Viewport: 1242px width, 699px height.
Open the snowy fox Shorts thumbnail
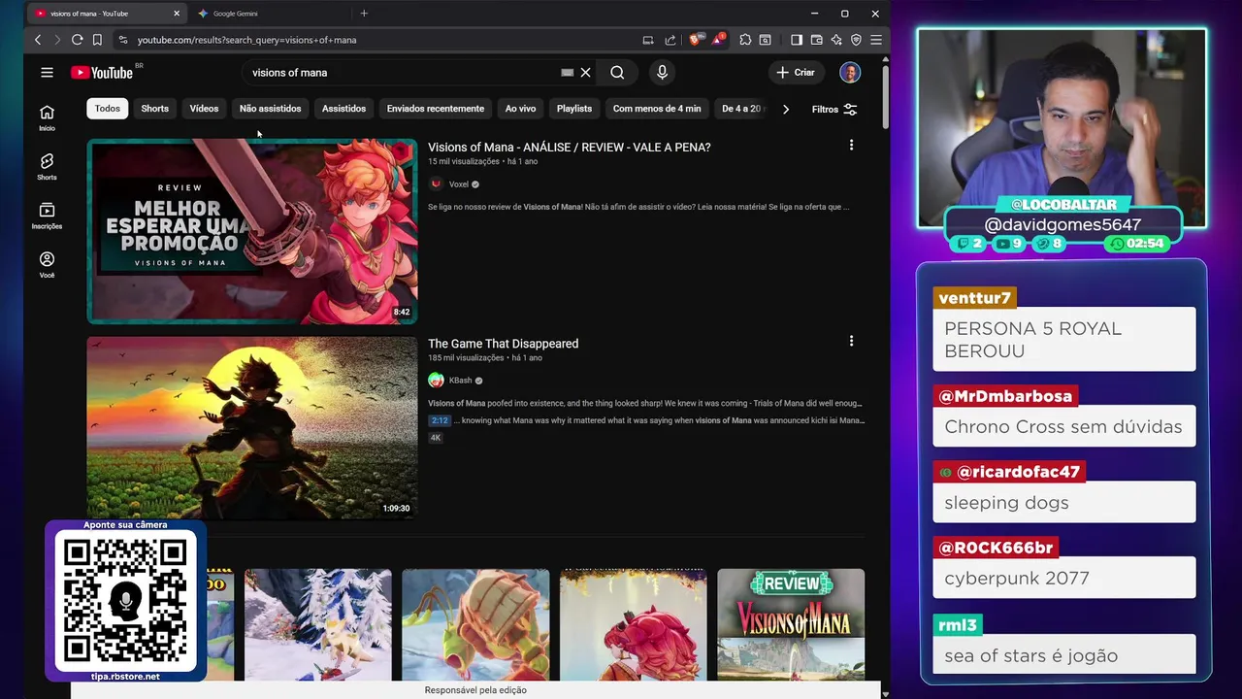point(318,624)
